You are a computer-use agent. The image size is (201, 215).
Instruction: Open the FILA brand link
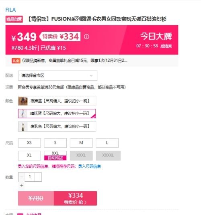coord(10,10)
